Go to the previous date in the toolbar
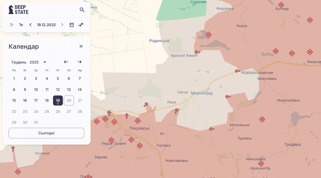The height and width of the screenshot is (178, 321). pos(30,25)
